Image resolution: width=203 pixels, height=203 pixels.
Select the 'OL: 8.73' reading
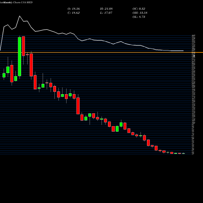pyautogui.click(x=139, y=17)
